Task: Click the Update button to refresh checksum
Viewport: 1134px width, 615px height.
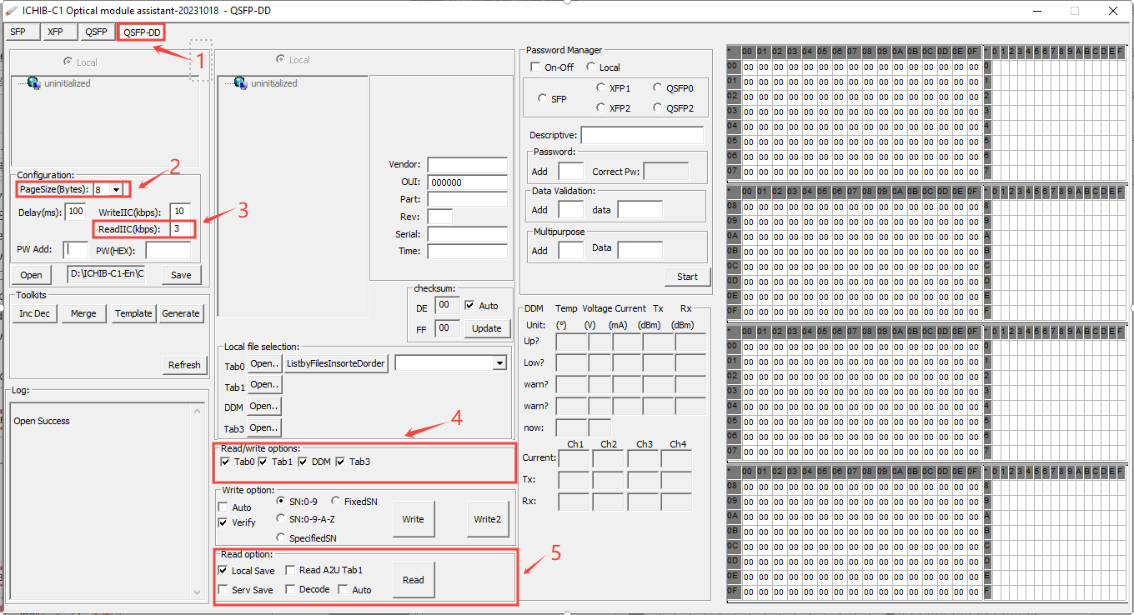Action: pos(487,328)
